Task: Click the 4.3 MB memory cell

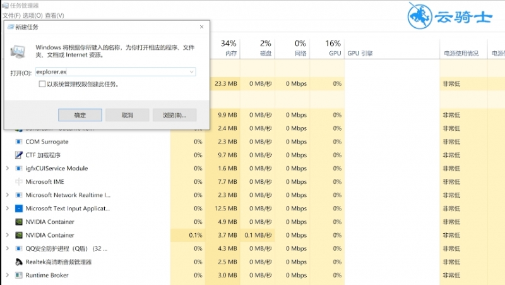Action: click(223, 248)
